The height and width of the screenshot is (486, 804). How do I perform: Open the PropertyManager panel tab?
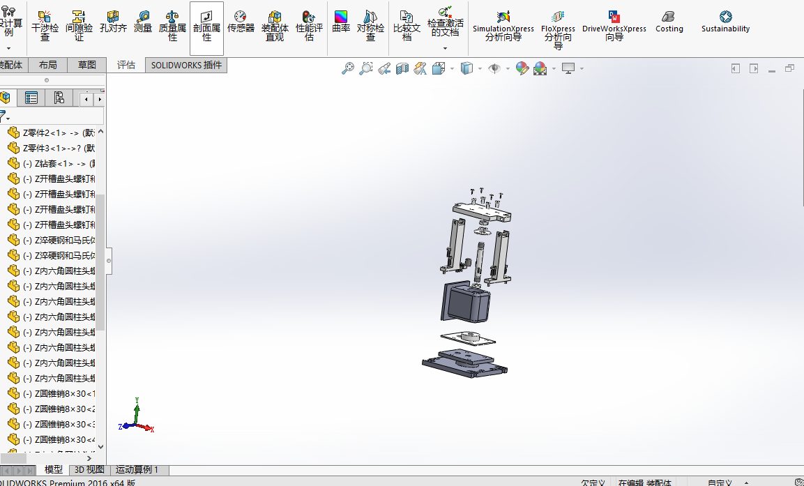[x=31, y=98]
